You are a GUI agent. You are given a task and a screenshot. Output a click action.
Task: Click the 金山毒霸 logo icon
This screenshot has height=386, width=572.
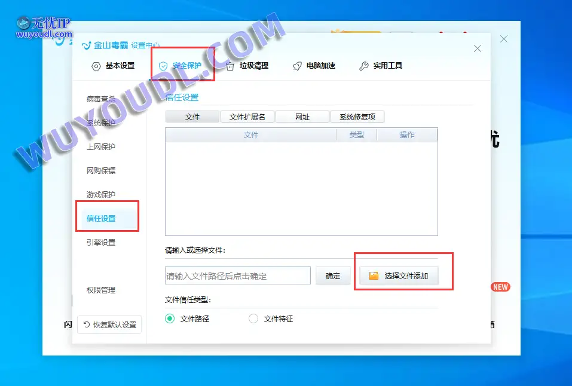click(x=87, y=45)
